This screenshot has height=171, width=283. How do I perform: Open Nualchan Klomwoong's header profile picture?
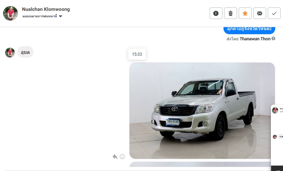[x=10, y=13]
